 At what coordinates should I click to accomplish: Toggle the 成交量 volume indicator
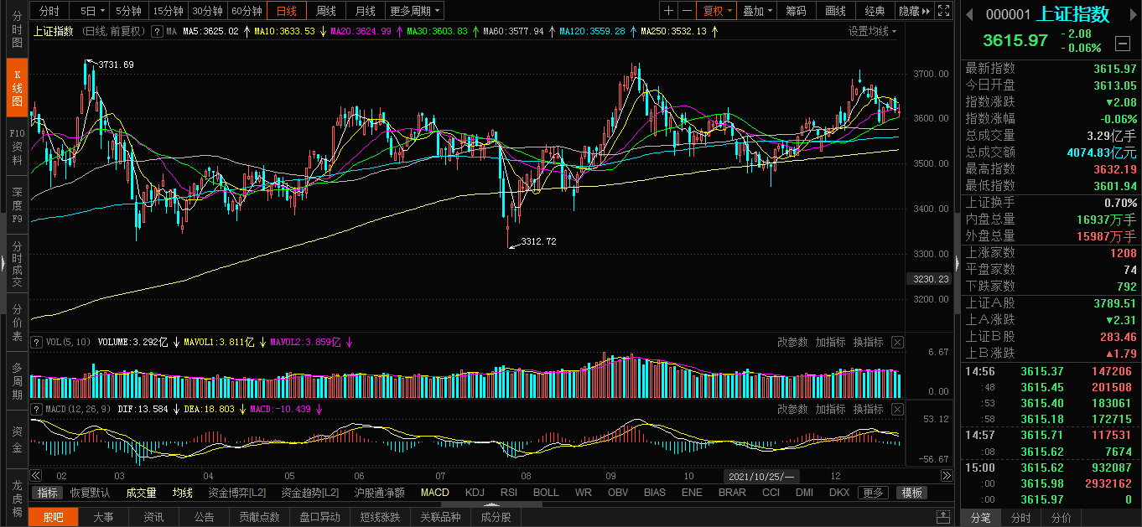pos(141,493)
